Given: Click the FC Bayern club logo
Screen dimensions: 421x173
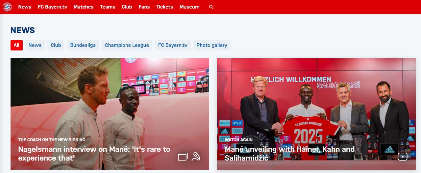Looking at the screenshot, I should (7, 7).
